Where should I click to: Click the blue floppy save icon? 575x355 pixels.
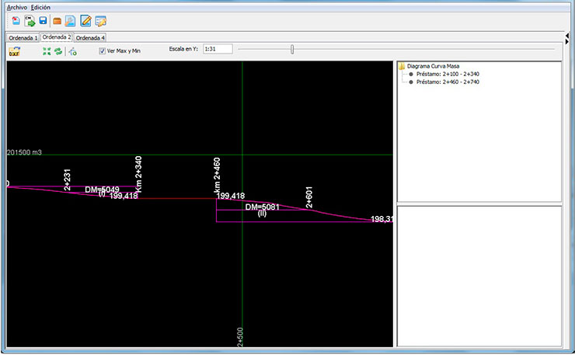[x=43, y=20]
